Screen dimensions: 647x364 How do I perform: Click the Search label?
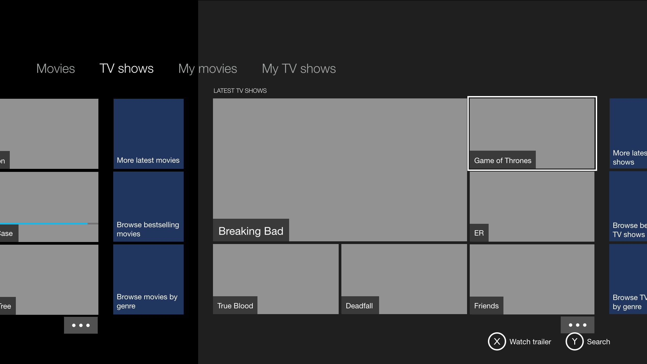598,342
